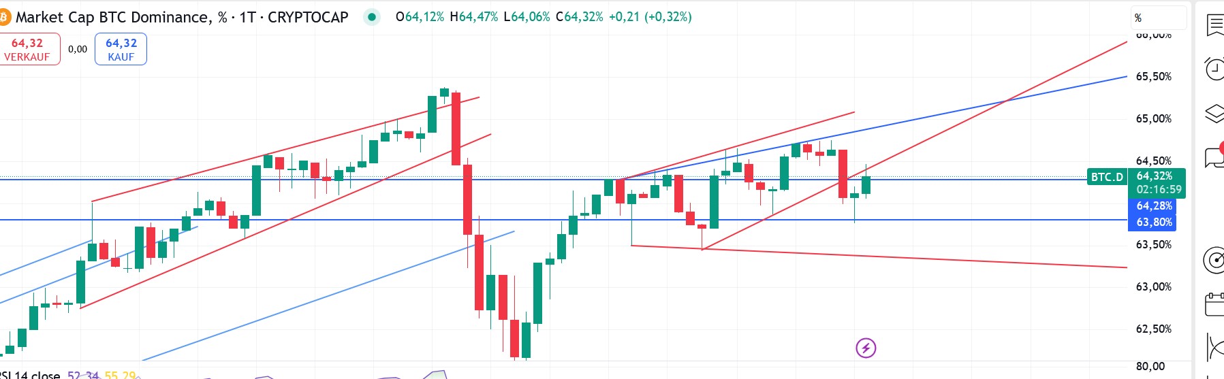1224x379 pixels.
Task: Click the Bitcoin symbol logo
Action: coord(5,17)
